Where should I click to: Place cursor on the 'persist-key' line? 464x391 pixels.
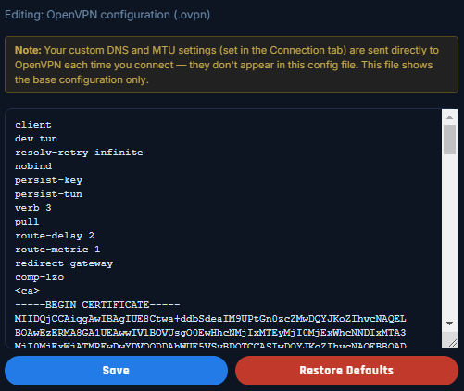pos(48,180)
